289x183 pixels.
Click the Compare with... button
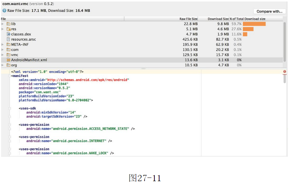coord(269,11)
